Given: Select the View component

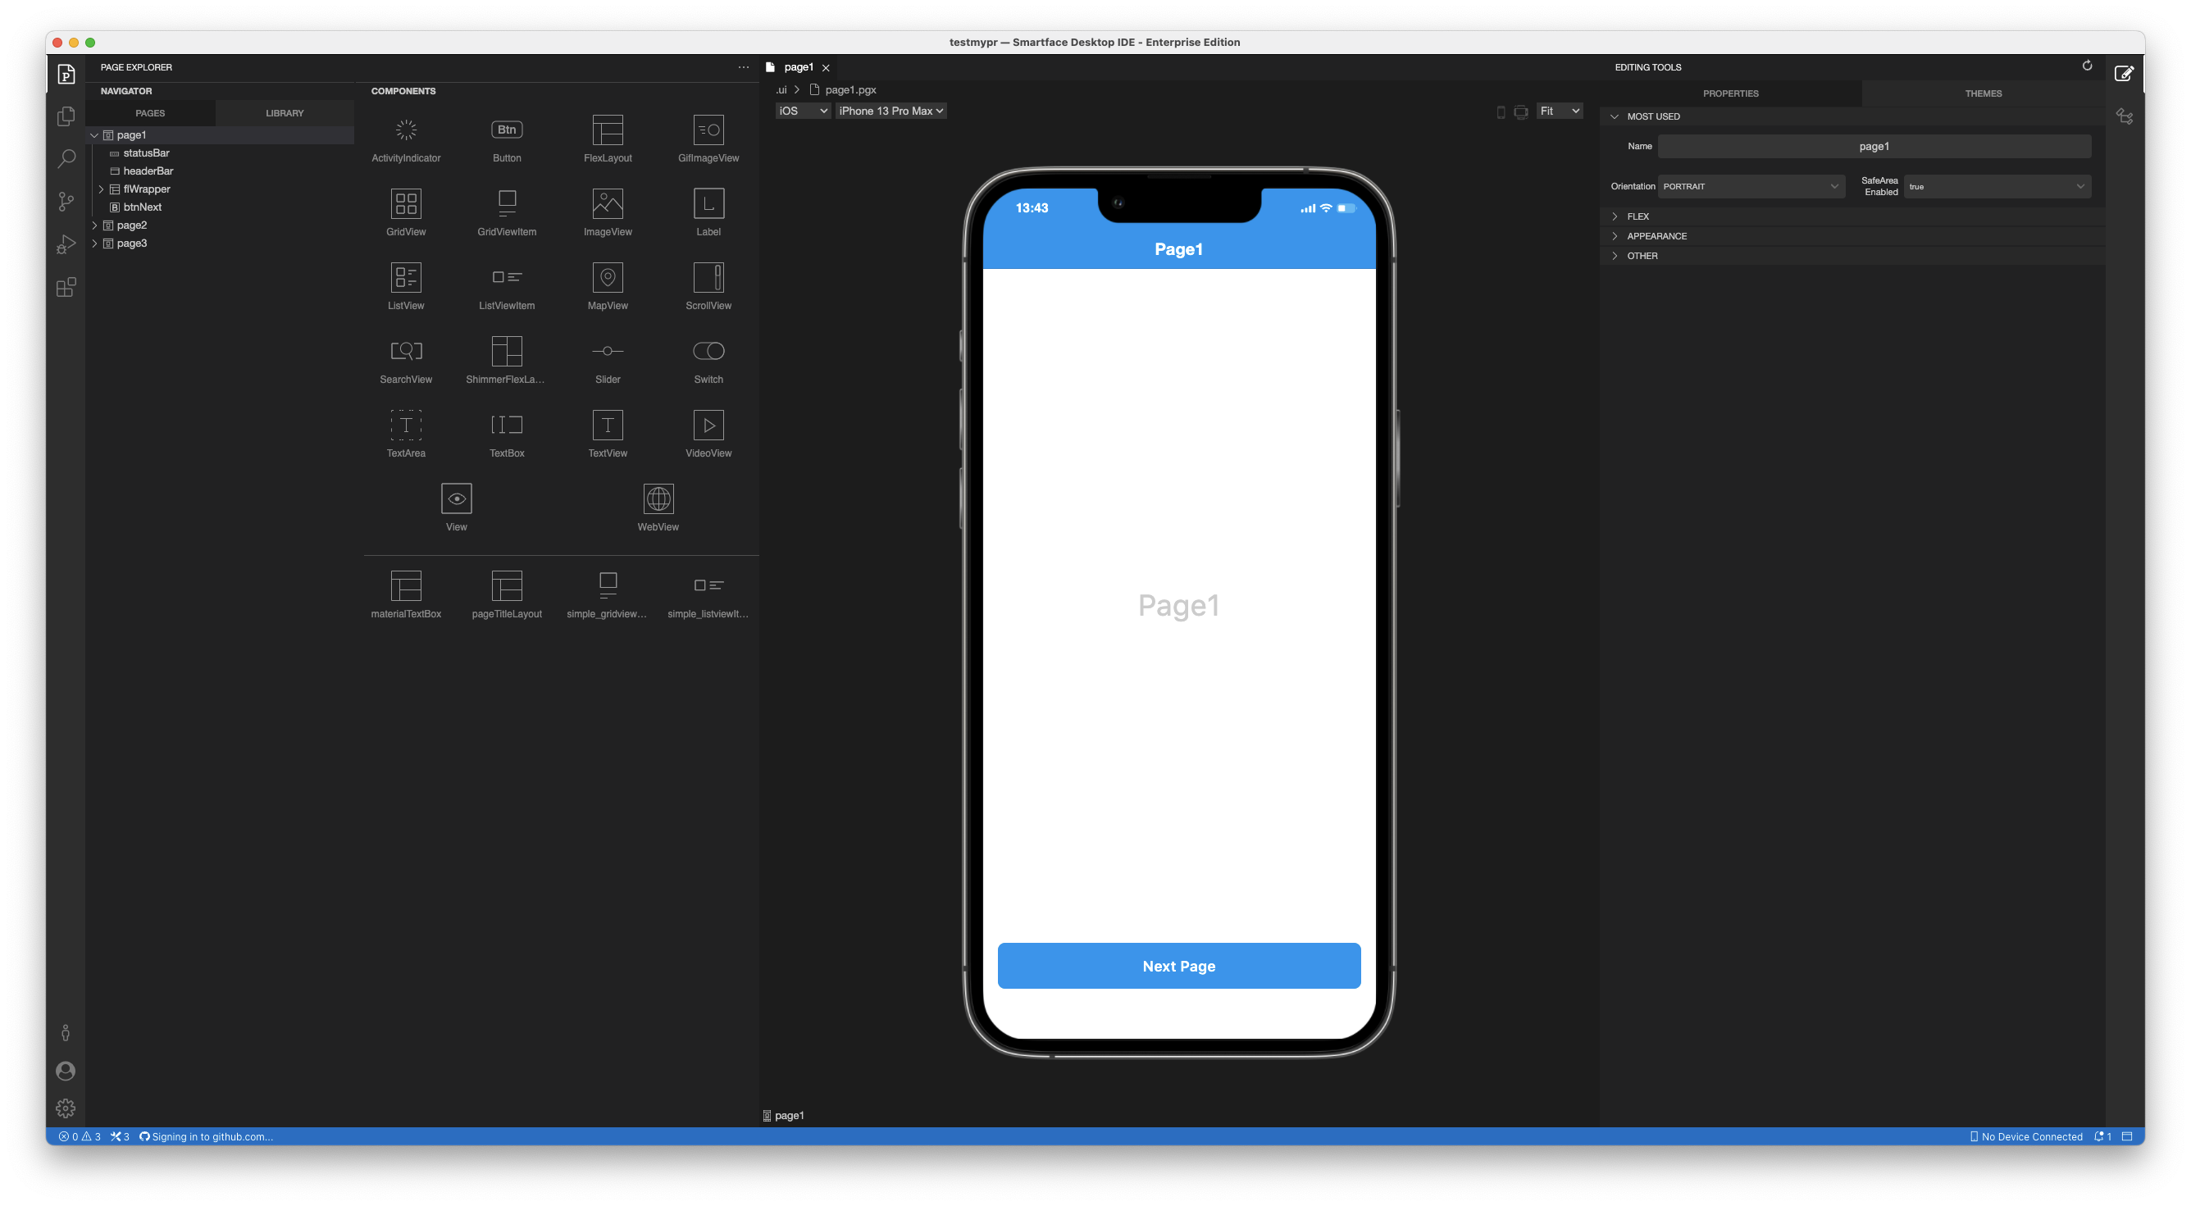Looking at the screenshot, I should (457, 507).
